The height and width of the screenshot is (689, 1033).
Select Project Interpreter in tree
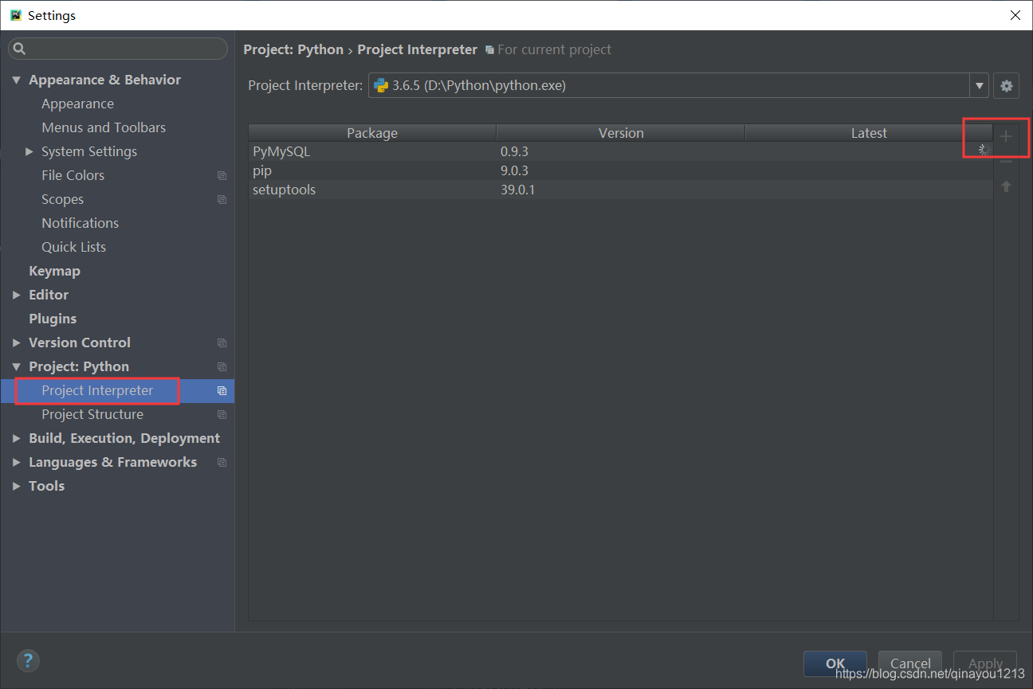pos(97,390)
